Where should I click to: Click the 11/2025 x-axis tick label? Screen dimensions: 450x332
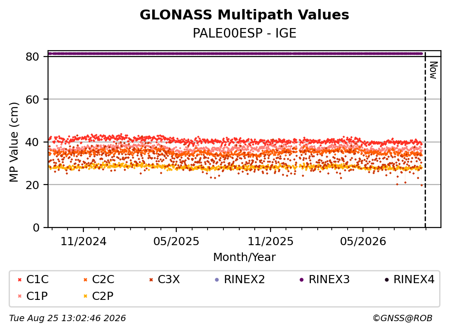pyautogui.click(x=271, y=242)
